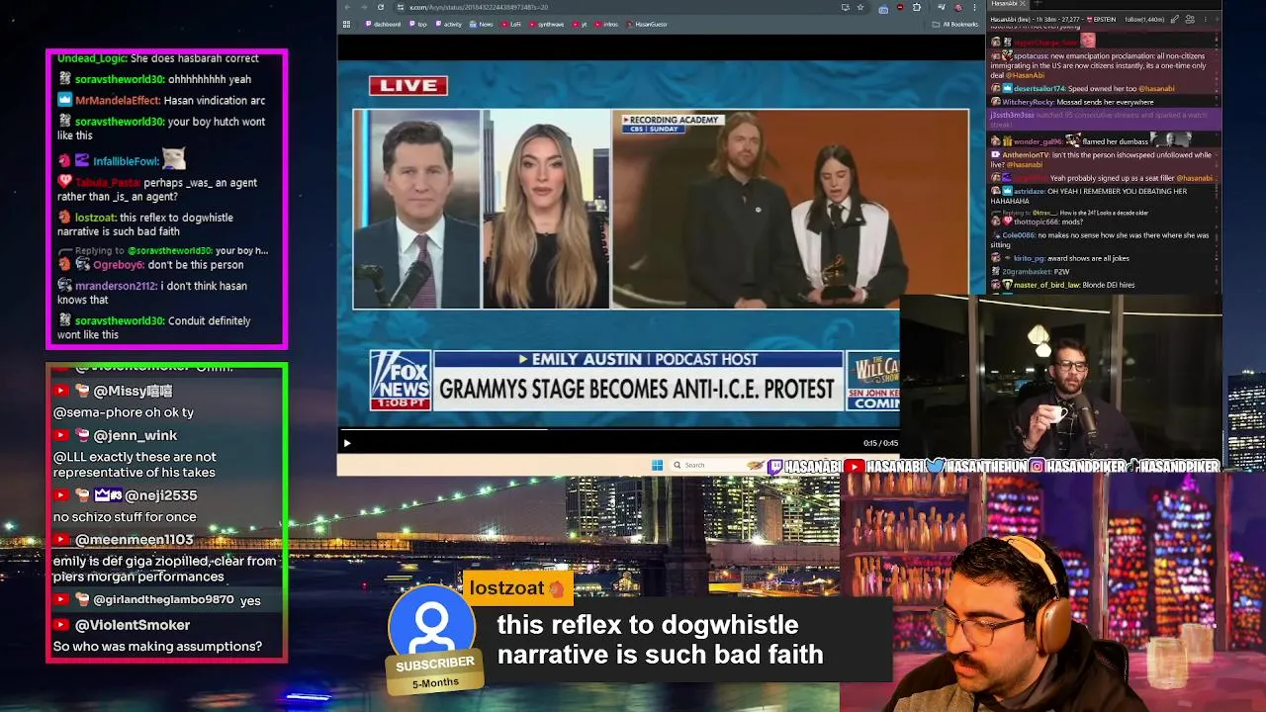Open the Chrome three-dot menu
The width and height of the screenshot is (1266, 712).
974,7
